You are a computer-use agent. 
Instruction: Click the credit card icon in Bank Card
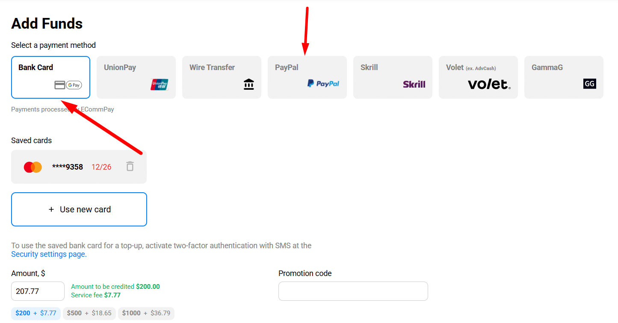(x=60, y=85)
